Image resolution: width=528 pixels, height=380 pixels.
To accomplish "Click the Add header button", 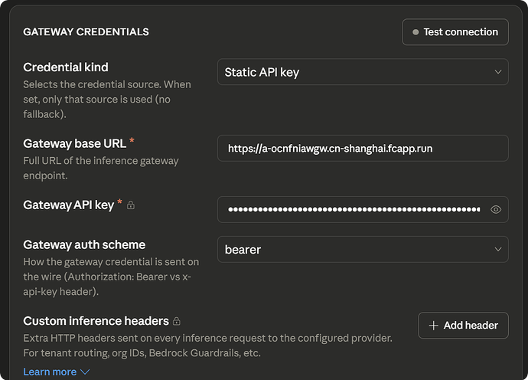I will [463, 326].
